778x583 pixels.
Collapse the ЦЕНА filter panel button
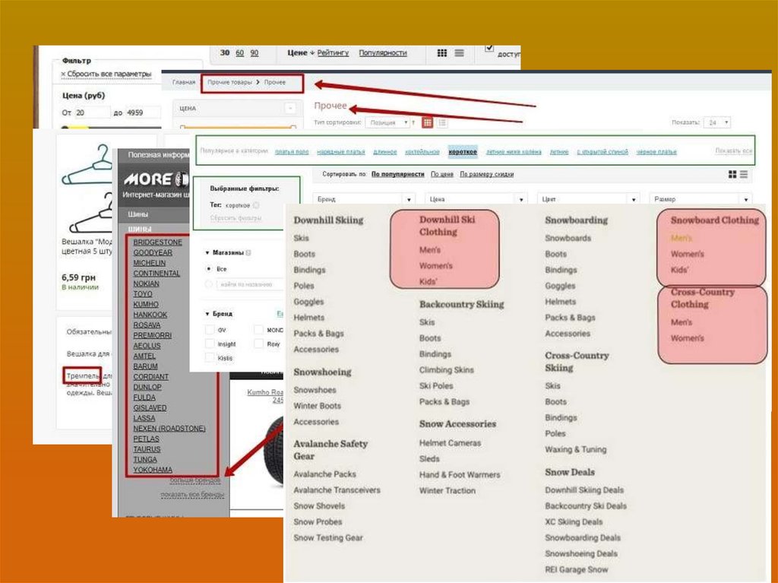[x=290, y=108]
